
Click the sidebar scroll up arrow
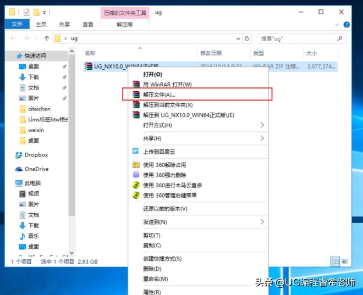[71, 51]
